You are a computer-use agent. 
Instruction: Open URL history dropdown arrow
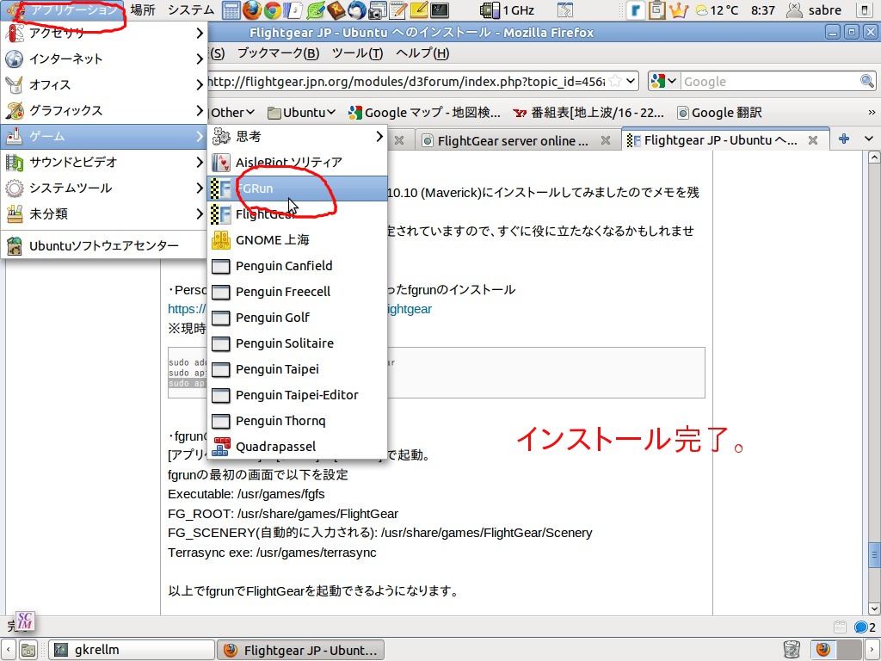631,82
